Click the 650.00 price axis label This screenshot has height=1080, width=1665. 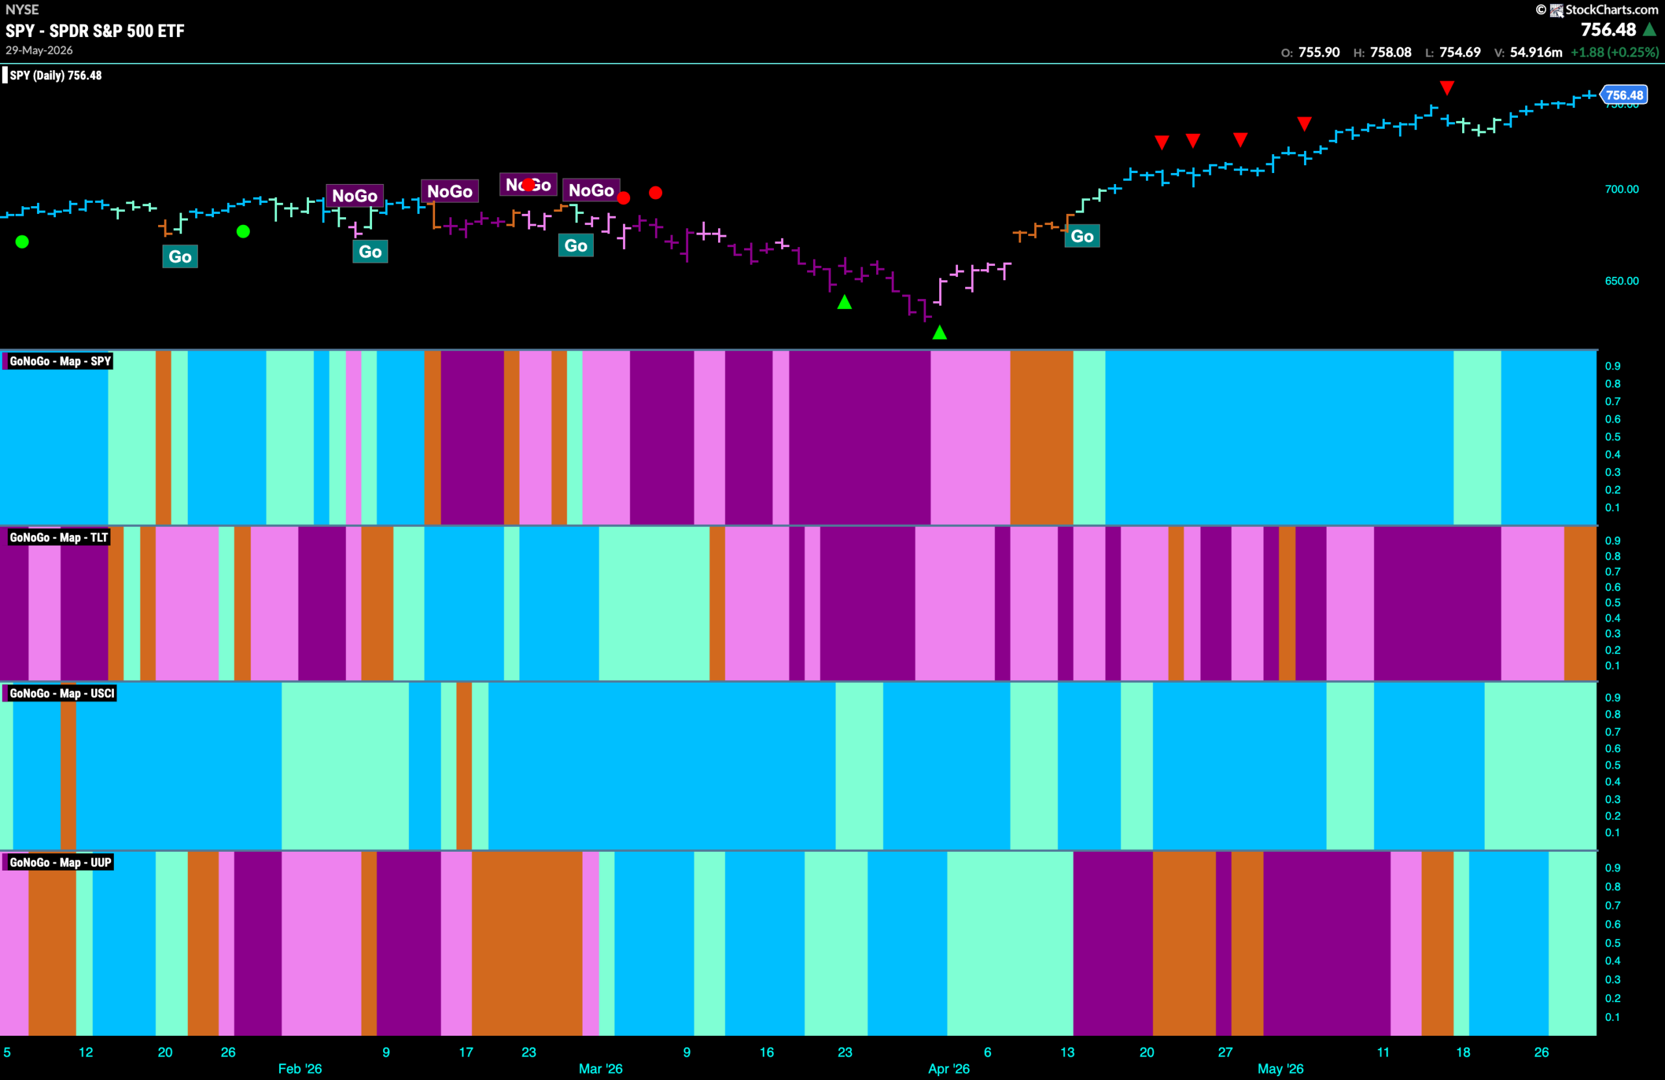point(1621,280)
